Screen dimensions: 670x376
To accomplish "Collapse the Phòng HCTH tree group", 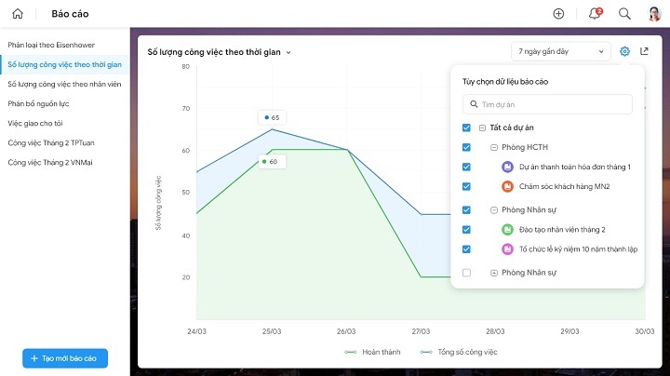I will click(x=494, y=147).
